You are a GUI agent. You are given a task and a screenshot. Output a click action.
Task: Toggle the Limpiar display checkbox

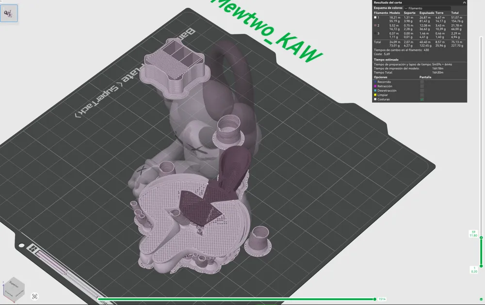coord(422,95)
